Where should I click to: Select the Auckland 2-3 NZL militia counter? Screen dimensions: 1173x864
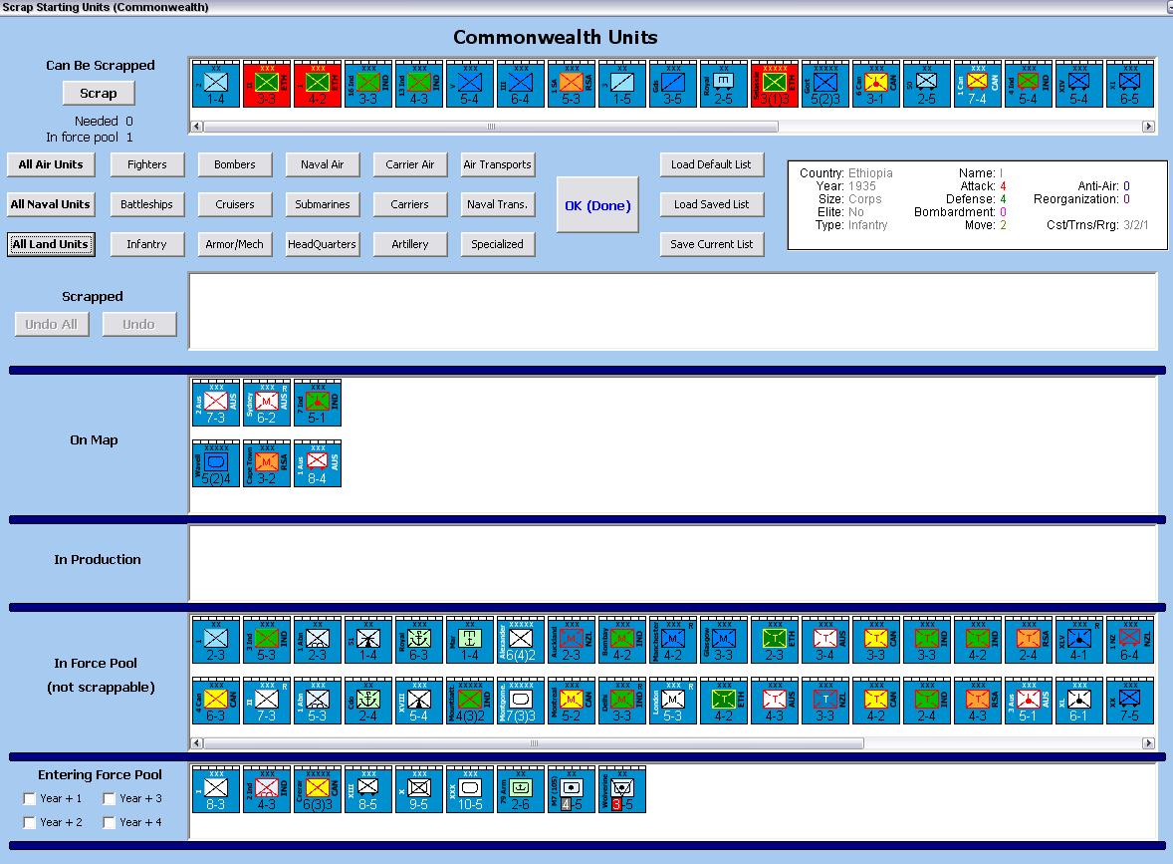coord(572,640)
